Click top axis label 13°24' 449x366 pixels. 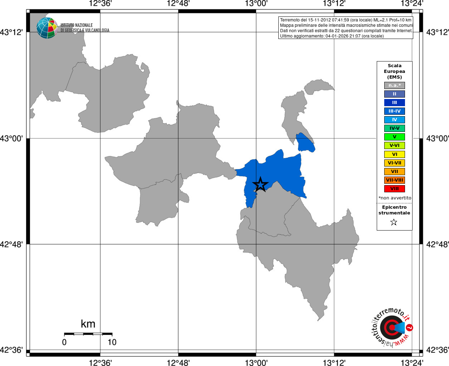tap(412, 4)
